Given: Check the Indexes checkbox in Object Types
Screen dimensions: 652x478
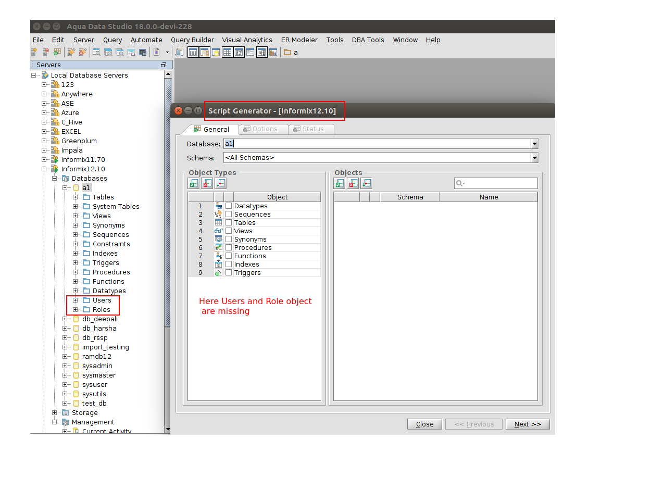Looking at the screenshot, I should point(229,264).
